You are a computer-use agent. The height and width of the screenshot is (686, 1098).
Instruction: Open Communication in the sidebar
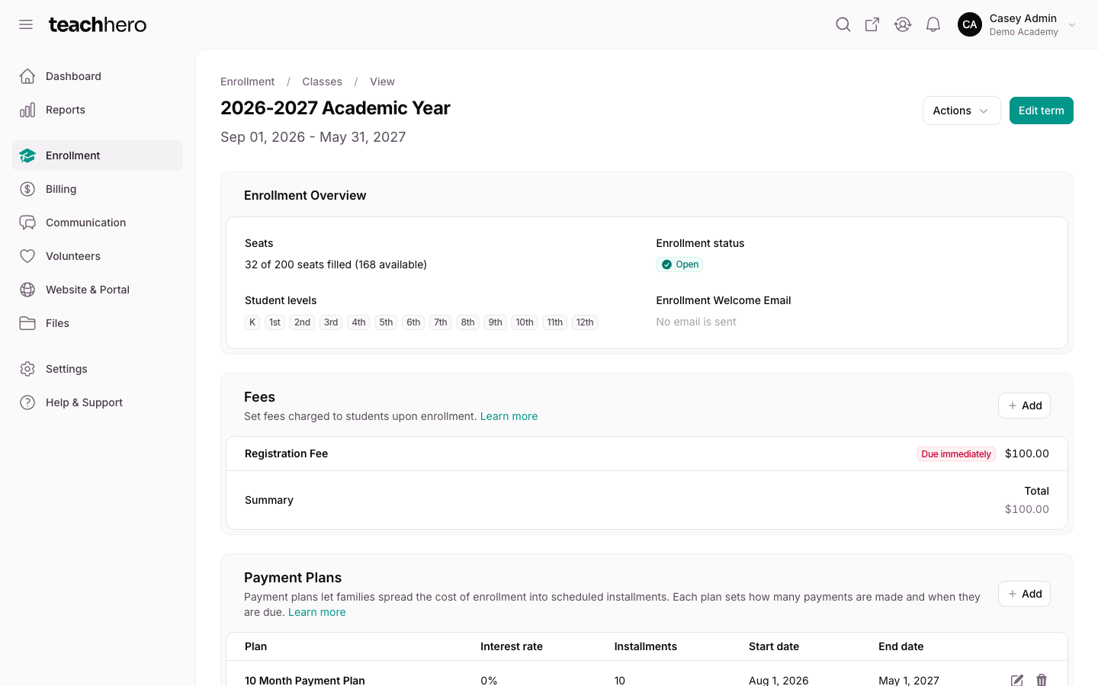pos(98,223)
